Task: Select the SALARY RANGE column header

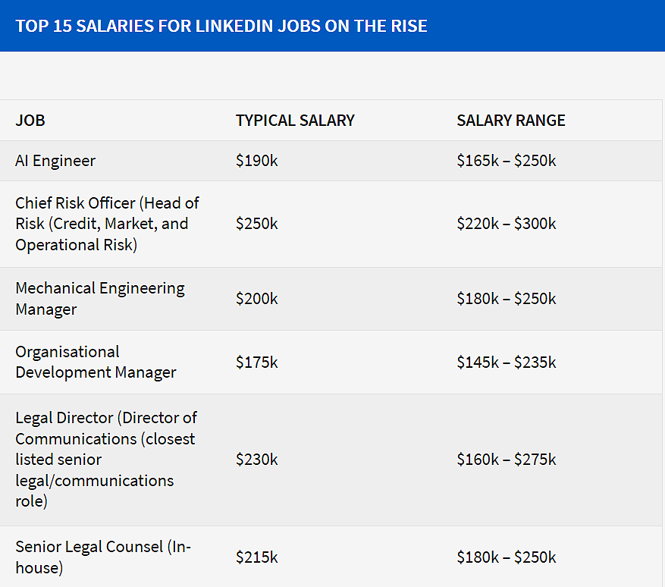Action: point(511,121)
